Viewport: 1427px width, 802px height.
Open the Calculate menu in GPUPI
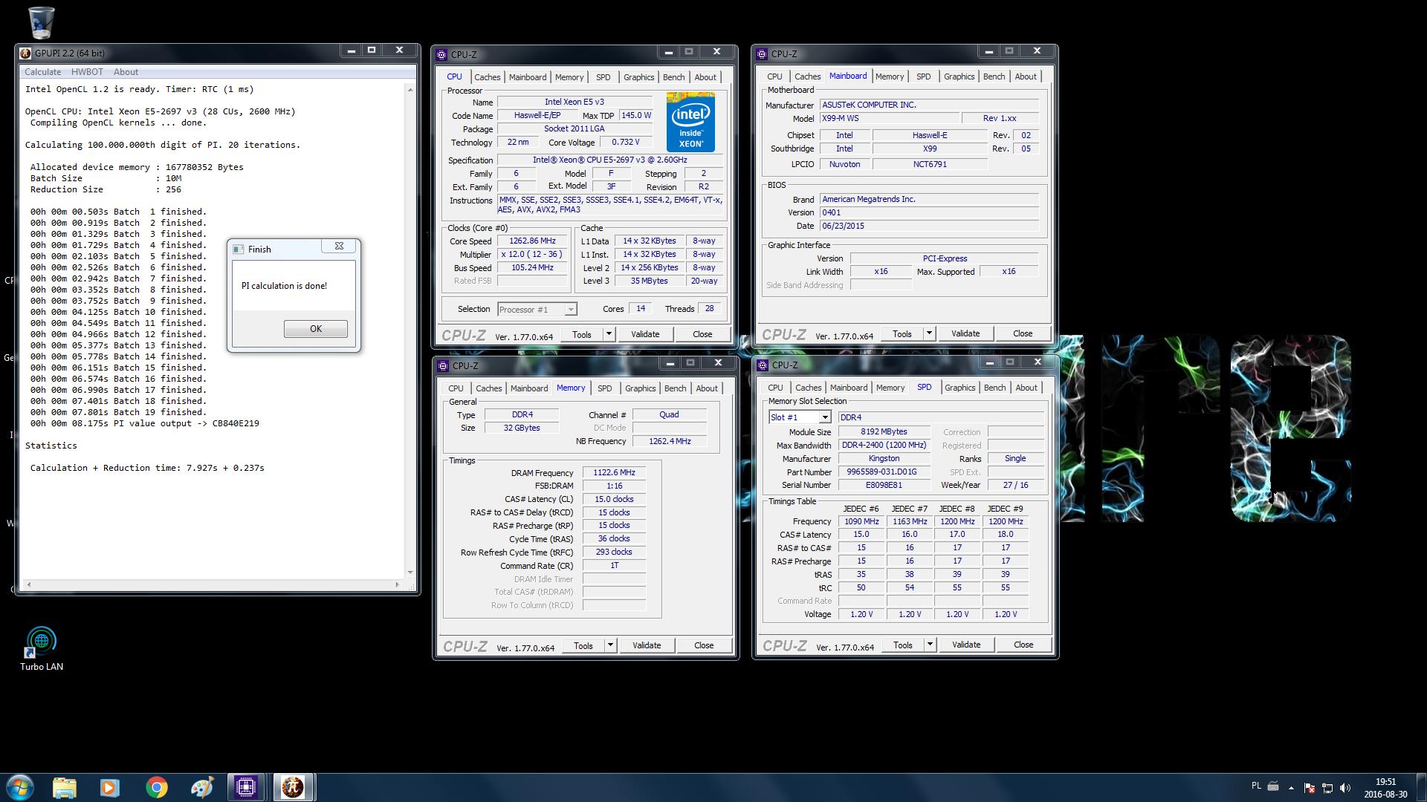coord(42,72)
